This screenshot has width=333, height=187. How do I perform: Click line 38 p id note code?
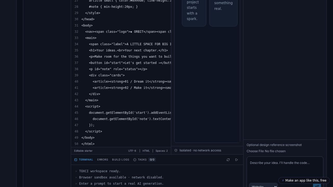coord(118,69)
